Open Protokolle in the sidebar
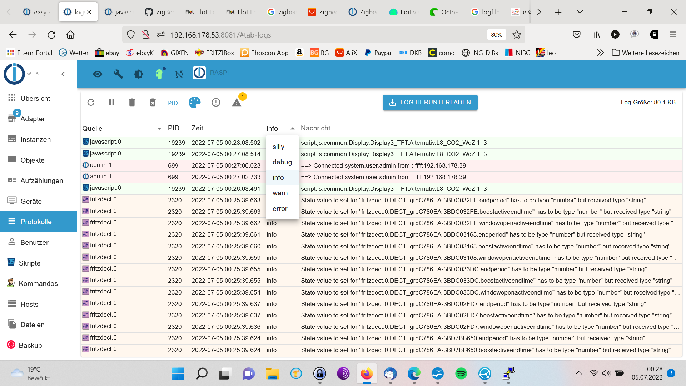Viewport: 686px width, 386px height. click(39, 222)
